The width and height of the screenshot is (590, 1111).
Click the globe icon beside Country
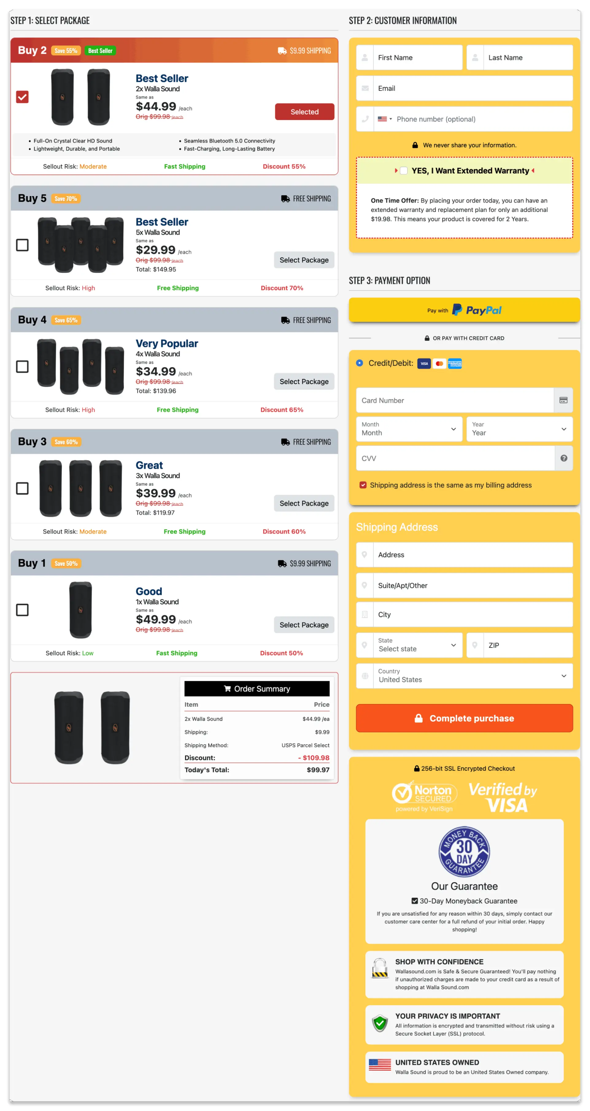pos(365,676)
